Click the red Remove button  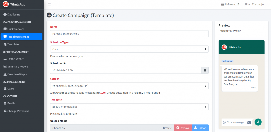pos(183,128)
